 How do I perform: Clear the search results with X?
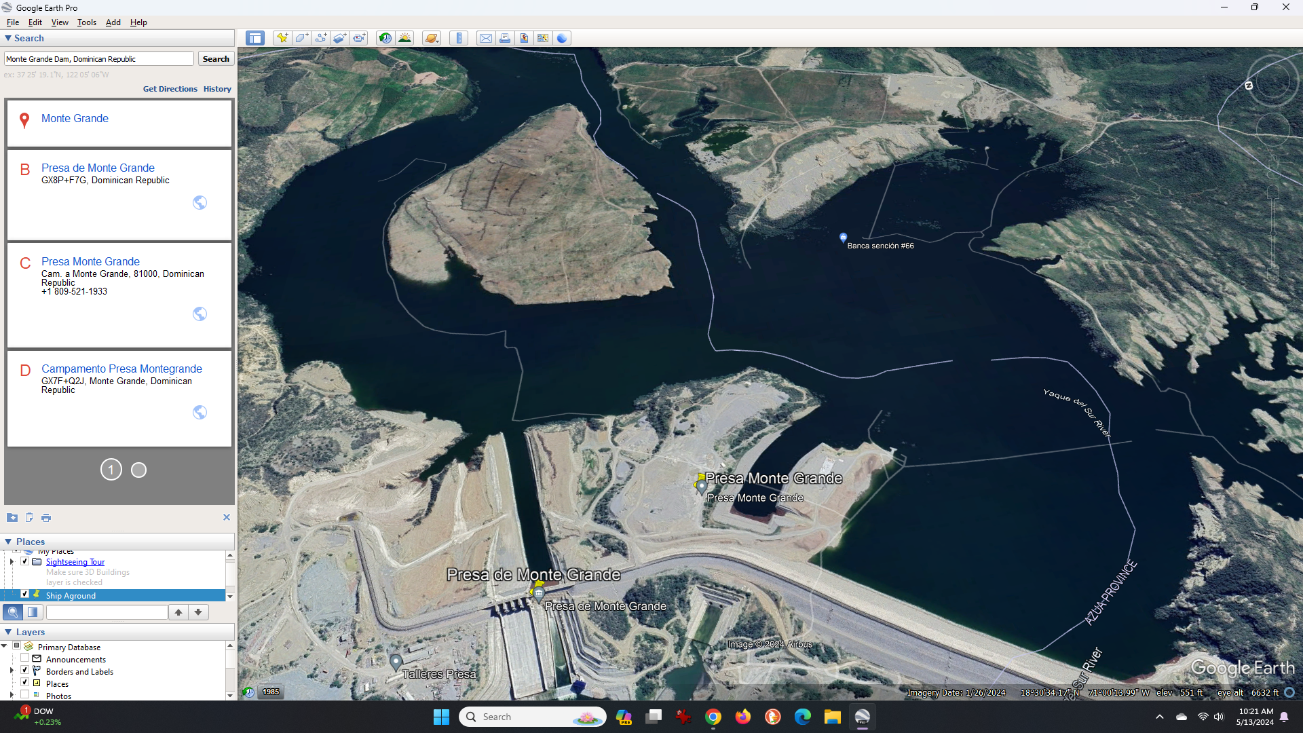point(227,517)
